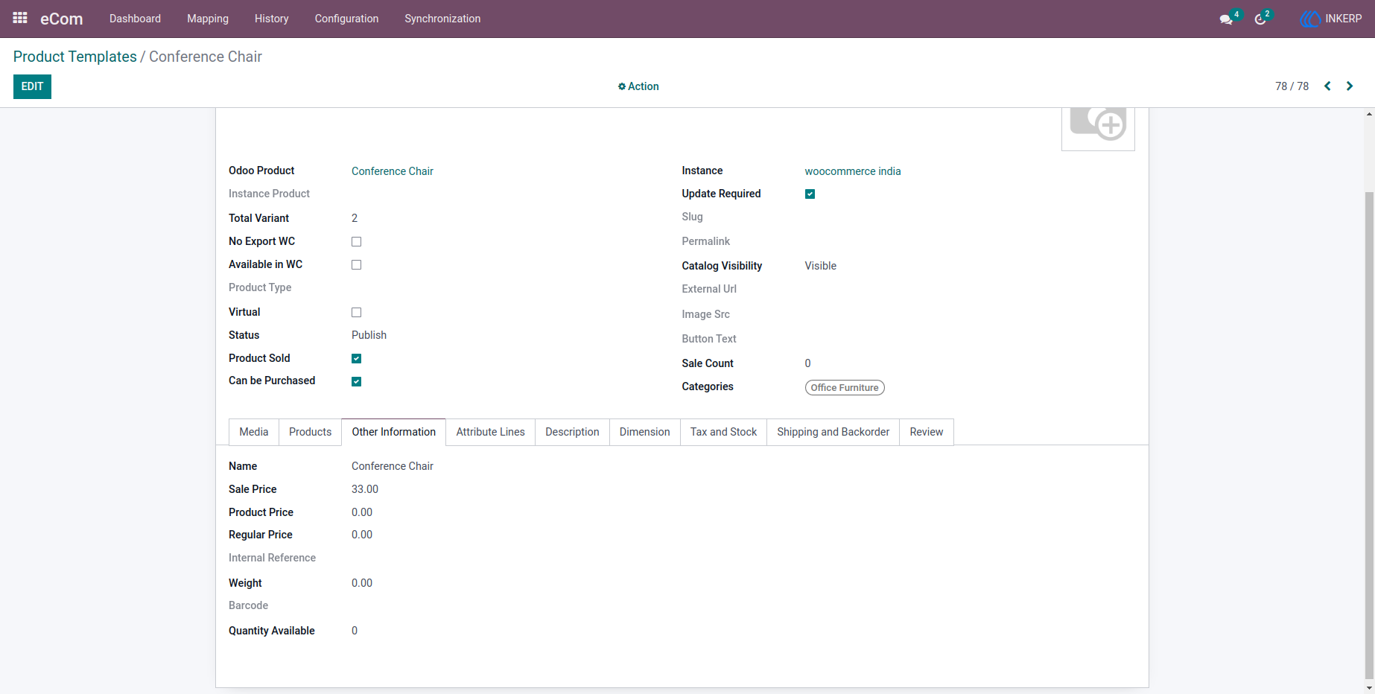The image size is (1375, 694).
Task: Click the vertical scrollbar thumb
Action: coord(1369,436)
